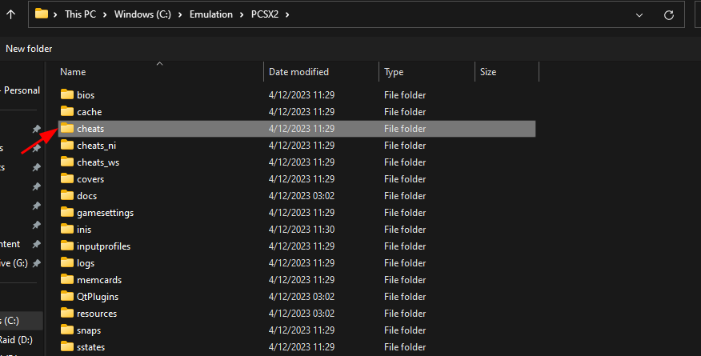Select Raid (D:) drive in sidebar
Viewport: 701px width, 356px height.
pos(16,340)
